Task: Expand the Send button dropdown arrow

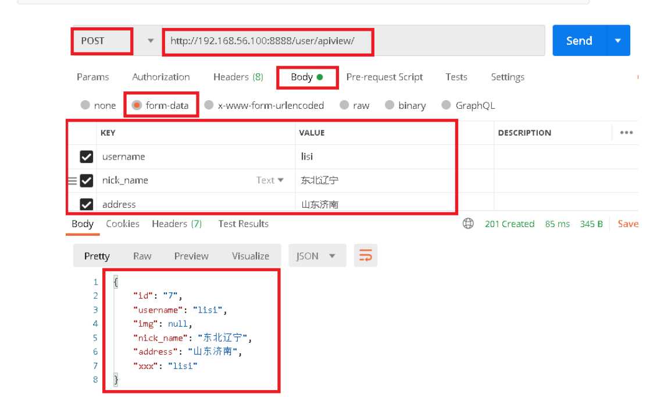Action: click(x=617, y=41)
